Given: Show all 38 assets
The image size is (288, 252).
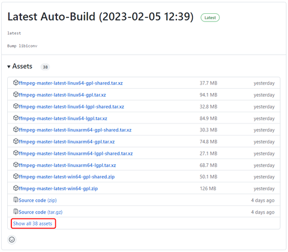Looking at the screenshot, I should (x=32, y=224).
